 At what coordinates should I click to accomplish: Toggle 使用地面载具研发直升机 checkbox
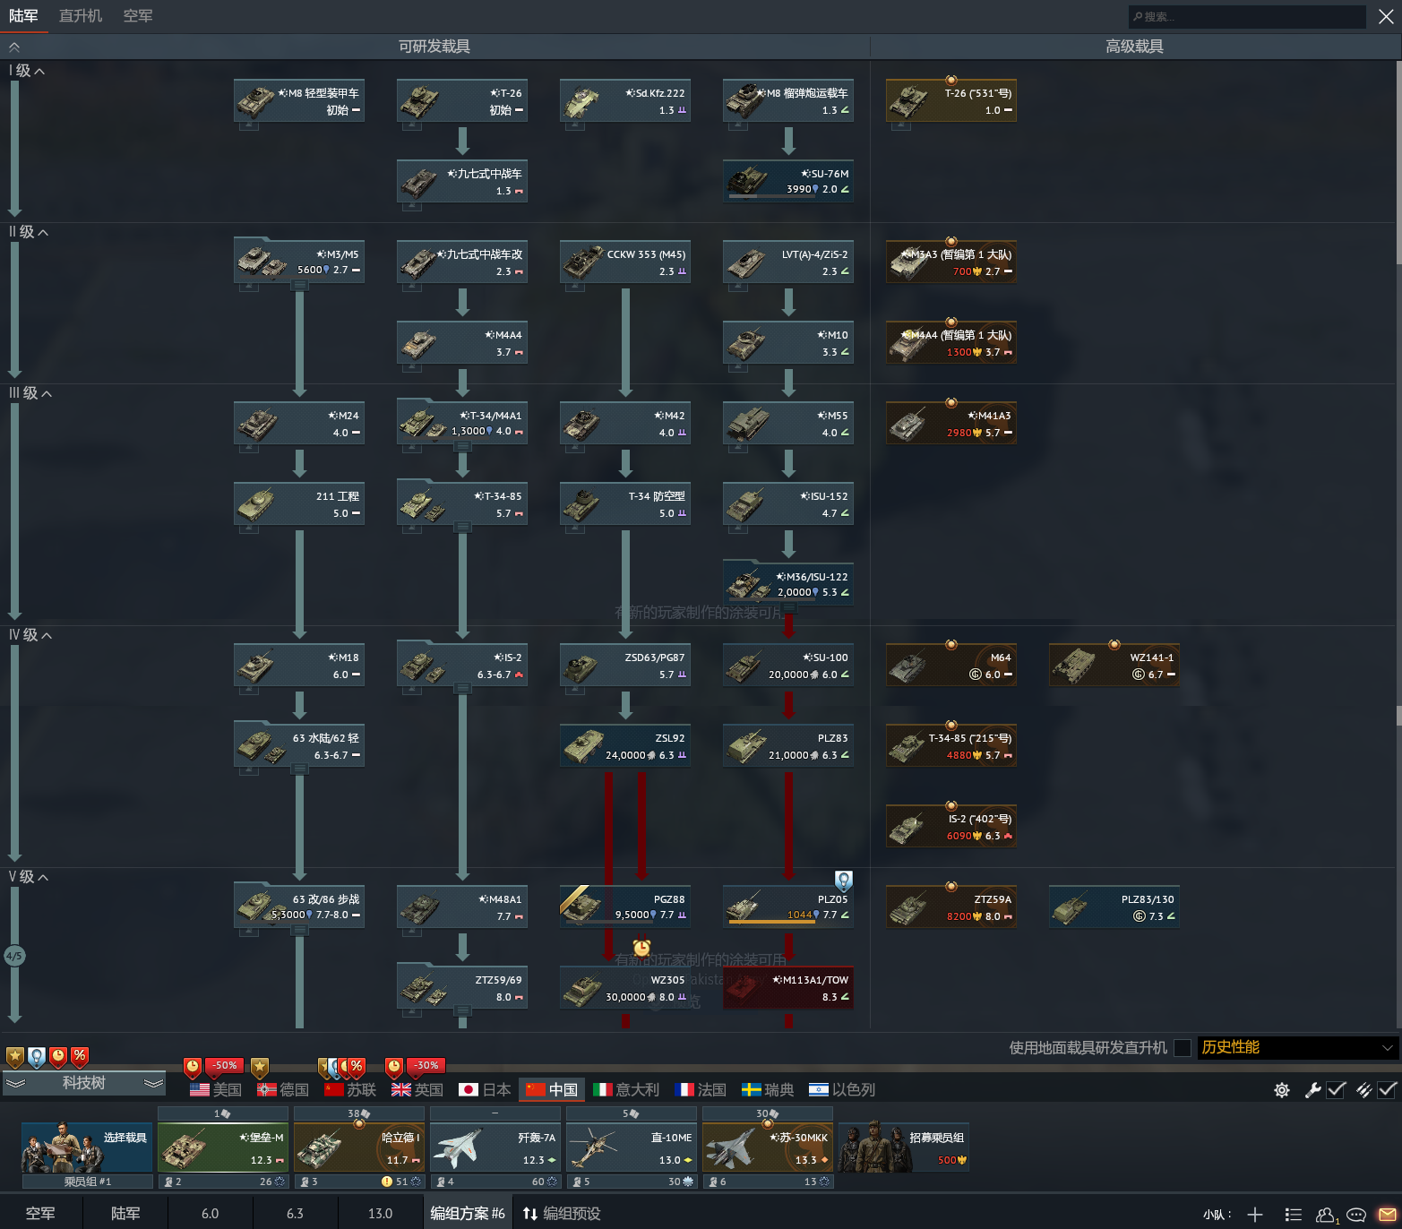(1183, 1048)
